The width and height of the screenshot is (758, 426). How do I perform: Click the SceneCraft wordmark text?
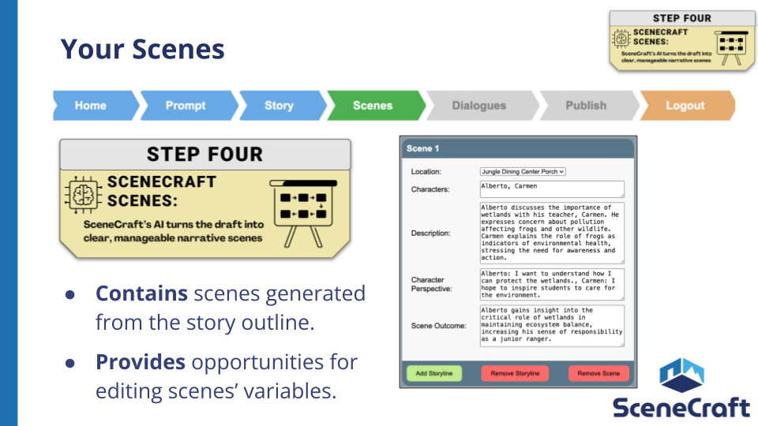click(x=681, y=408)
